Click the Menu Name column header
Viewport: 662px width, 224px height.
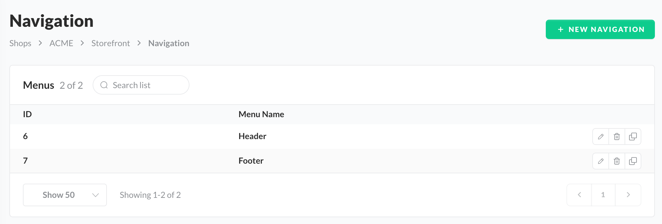point(261,114)
